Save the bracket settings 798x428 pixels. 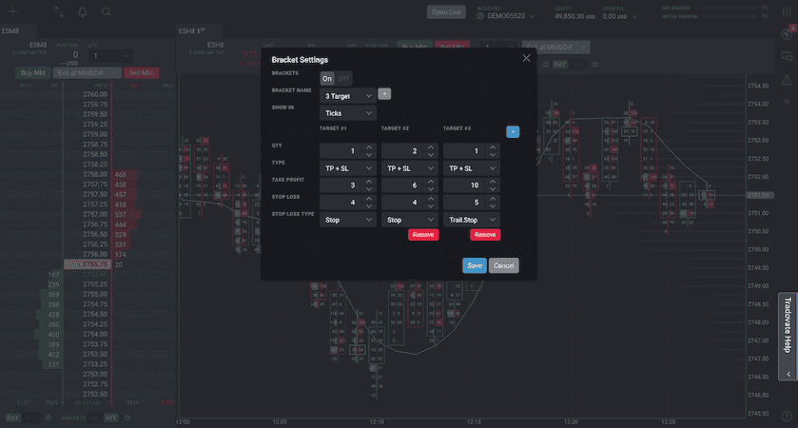(475, 265)
